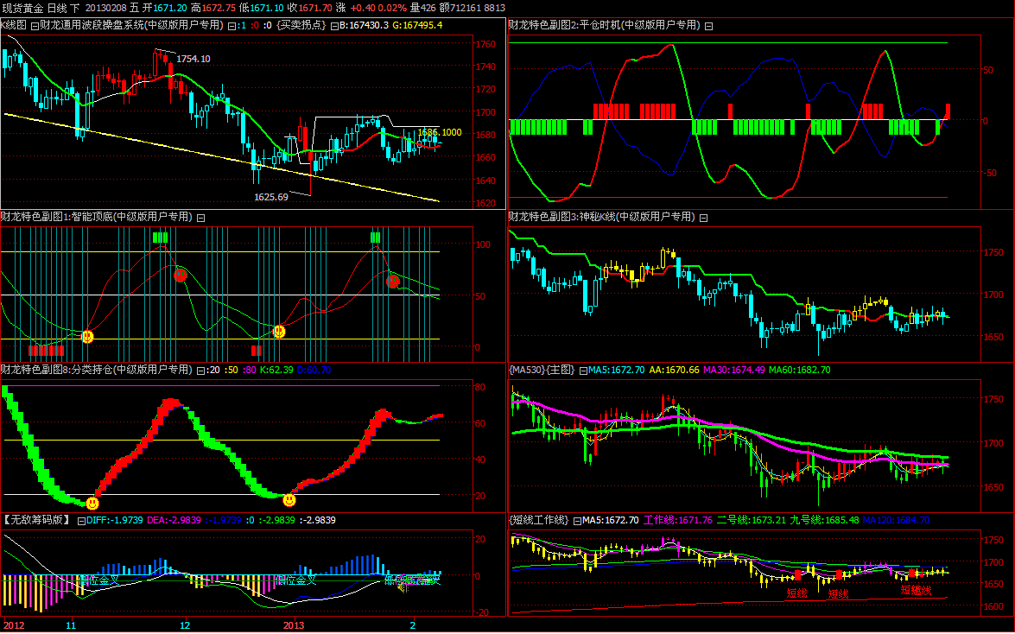Select the 日线 period label in header
This screenshot has width=1015, height=634.
click(57, 8)
